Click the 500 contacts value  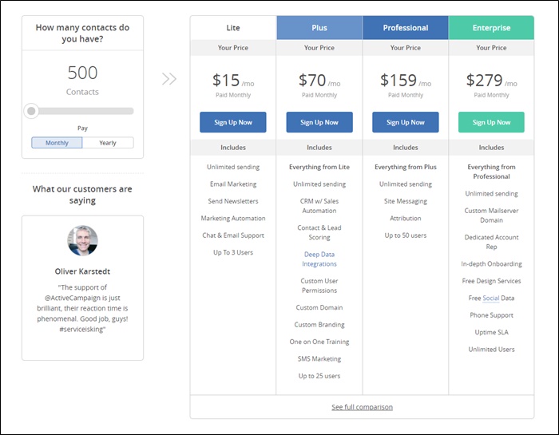82,73
